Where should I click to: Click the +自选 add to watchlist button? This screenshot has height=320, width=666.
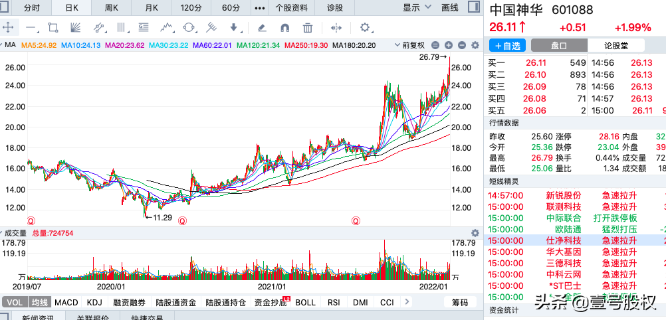508,46
